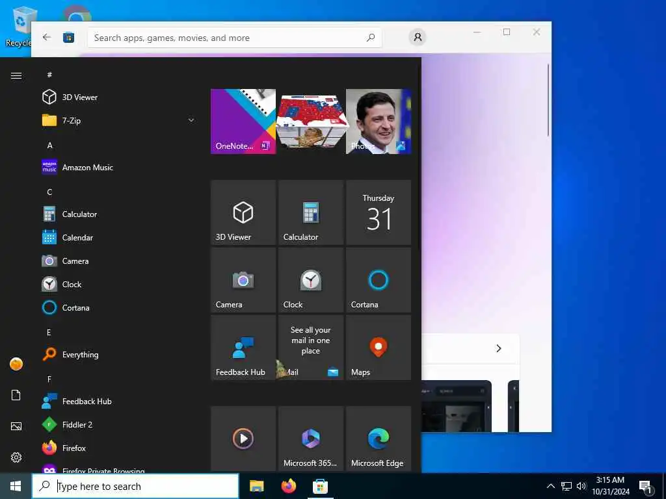Image resolution: width=666 pixels, height=499 pixels.
Task: Open Firefox from the app list
Action: coord(119,448)
